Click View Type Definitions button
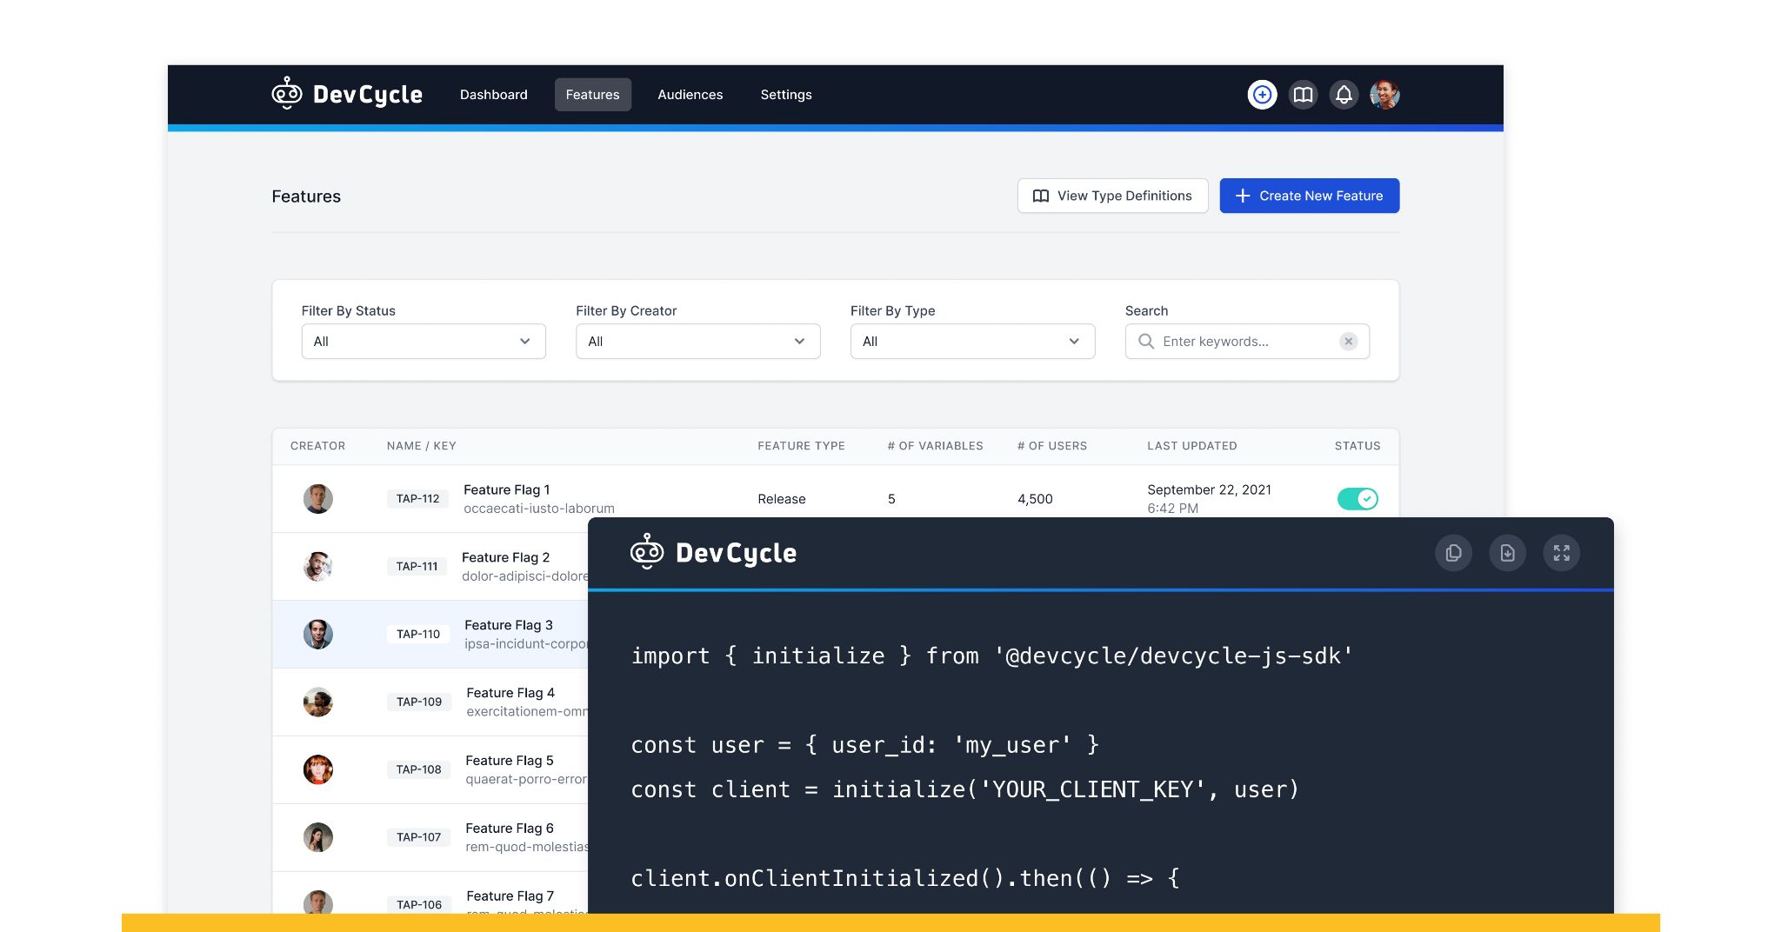The image size is (1781, 932). pyautogui.click(x=1112, y=196)
